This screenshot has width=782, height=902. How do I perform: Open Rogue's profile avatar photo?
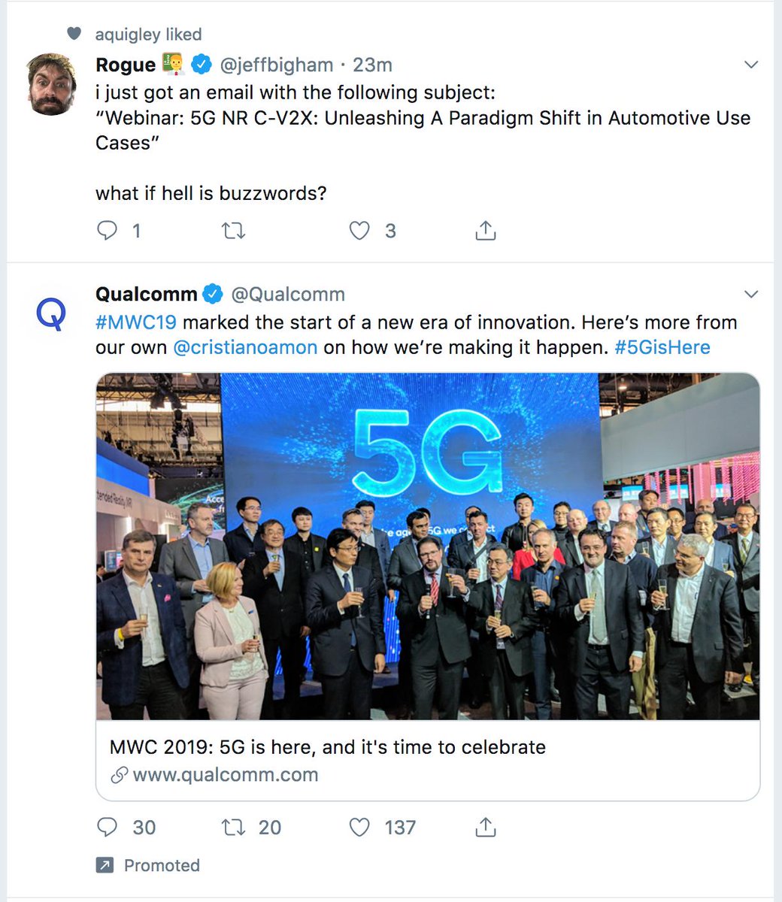pyautogui.click(x=53, y=84)
